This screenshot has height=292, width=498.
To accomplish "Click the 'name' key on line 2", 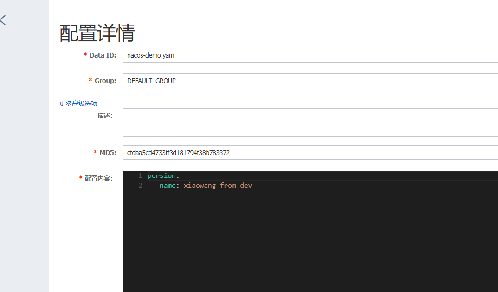I will pos(168,186).
